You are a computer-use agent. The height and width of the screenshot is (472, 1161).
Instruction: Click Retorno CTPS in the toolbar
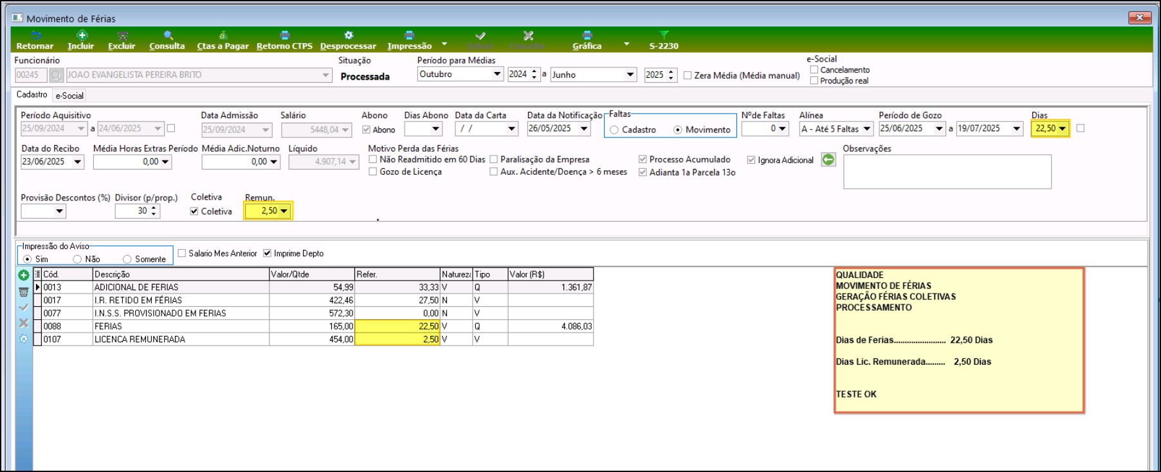click(284, 40)
